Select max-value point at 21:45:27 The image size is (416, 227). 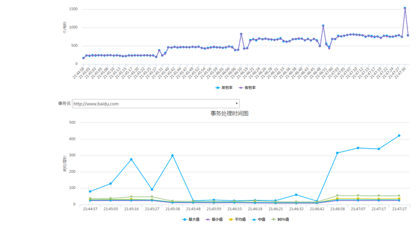coord(152,190)
